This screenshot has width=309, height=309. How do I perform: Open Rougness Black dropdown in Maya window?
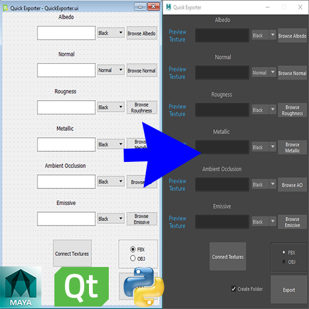264,110
